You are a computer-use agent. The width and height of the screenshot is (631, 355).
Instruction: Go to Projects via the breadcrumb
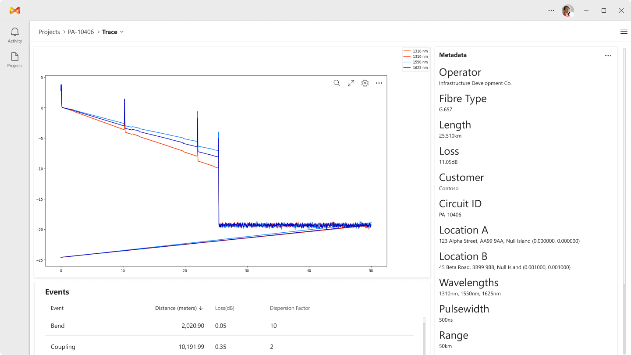pyautogui.click(x=49, y=32)
